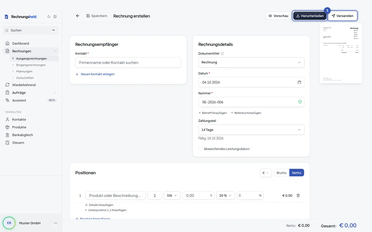Viewport: 372px width, 232px height.
Task: Open the Assistent beta item
Action: click(31, 100)
